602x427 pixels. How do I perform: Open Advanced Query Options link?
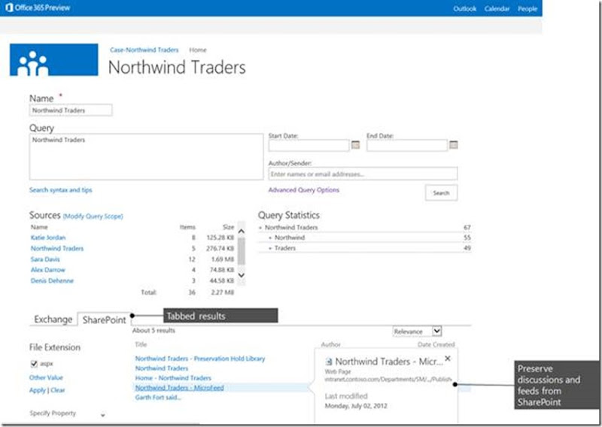tap(304, 190)
